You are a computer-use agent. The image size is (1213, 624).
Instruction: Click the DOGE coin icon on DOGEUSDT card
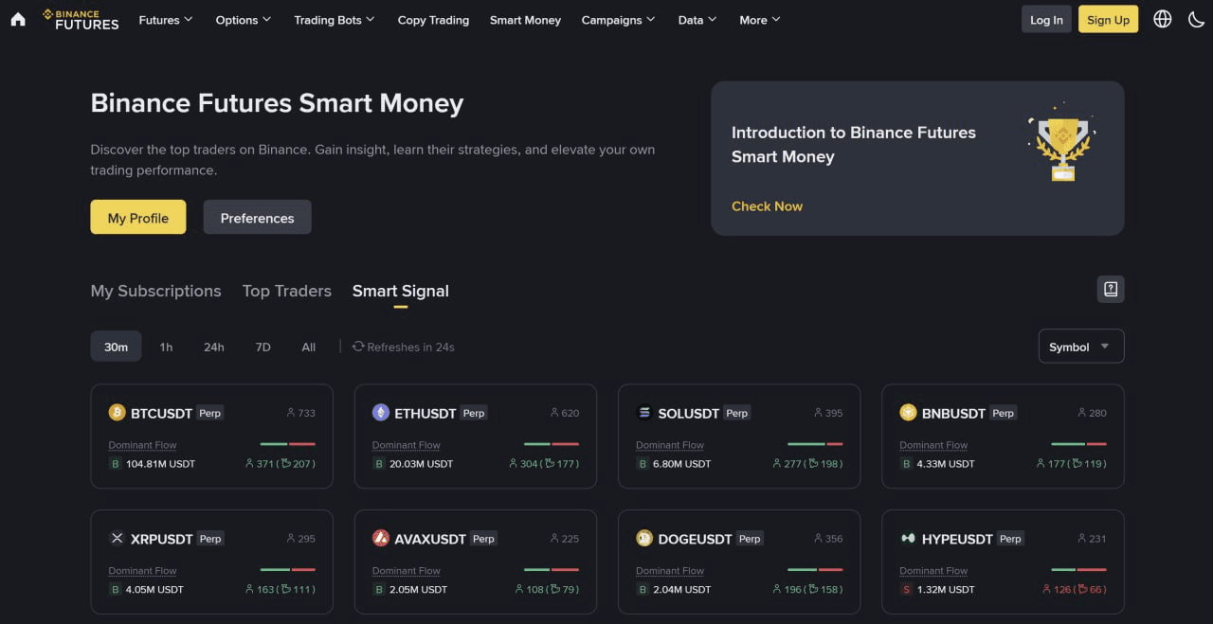[644, 538]
